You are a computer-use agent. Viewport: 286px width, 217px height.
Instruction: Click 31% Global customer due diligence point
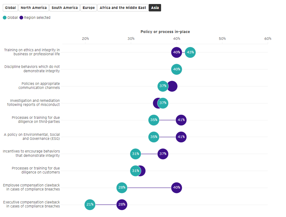(x=135, y=171)
